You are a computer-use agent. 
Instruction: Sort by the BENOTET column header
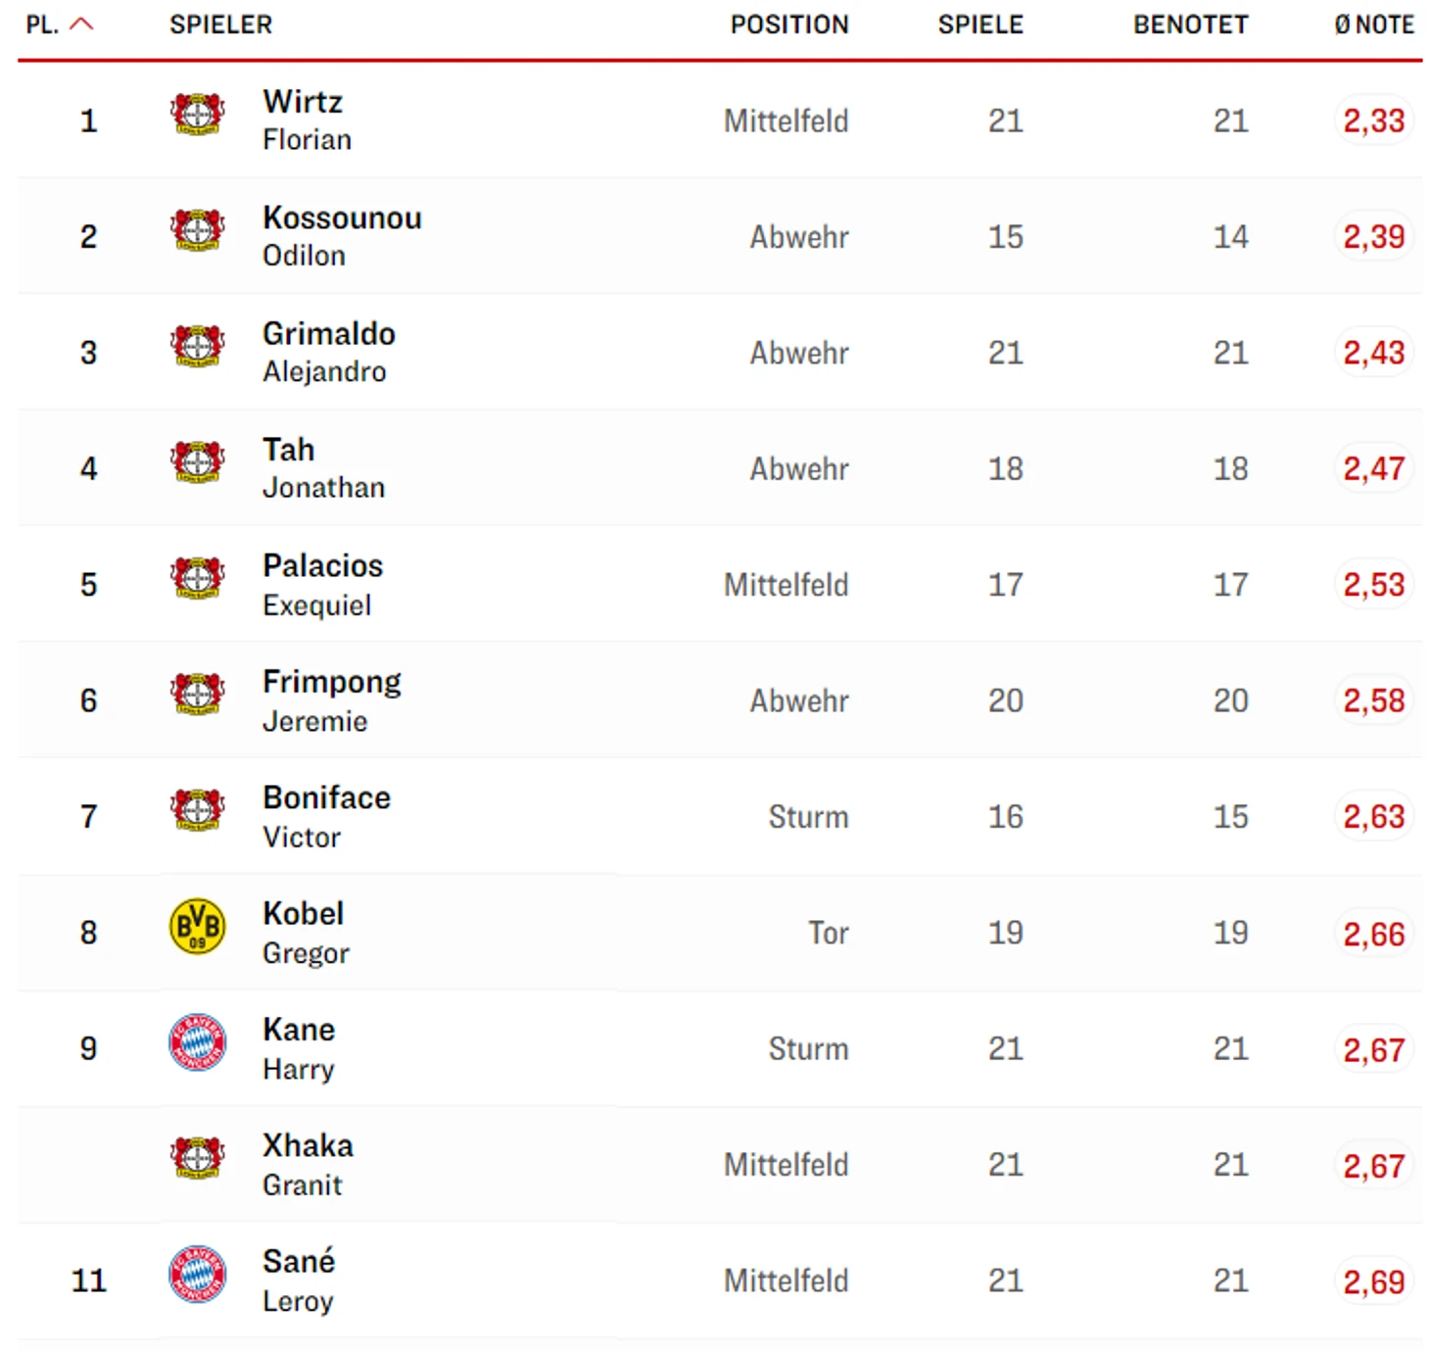tap(1191, 24)
